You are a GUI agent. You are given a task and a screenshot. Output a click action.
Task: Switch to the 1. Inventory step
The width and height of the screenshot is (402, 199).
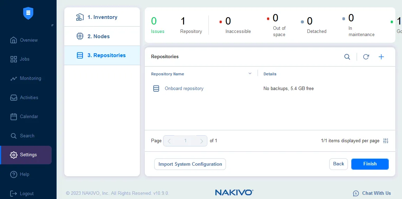click(102, 17)
